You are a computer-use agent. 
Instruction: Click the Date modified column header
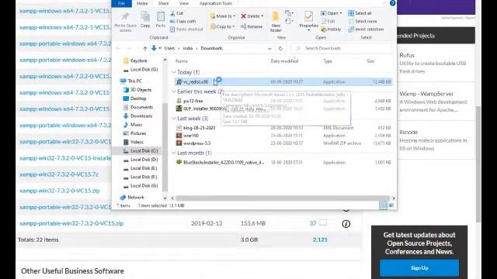(284, 61)
